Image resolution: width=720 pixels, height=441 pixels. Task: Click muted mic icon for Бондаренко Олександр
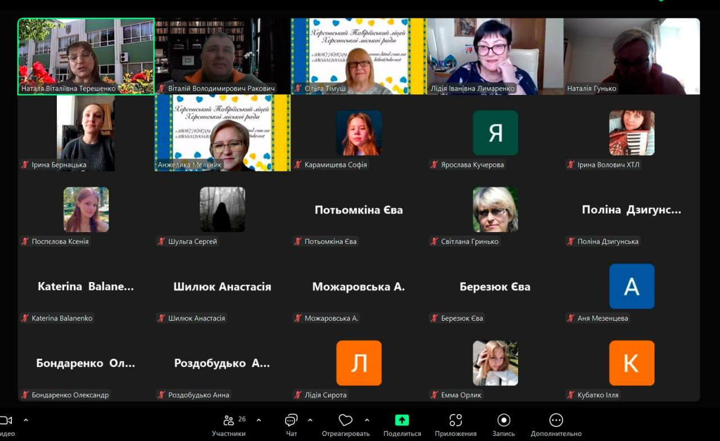click(25, 394)
